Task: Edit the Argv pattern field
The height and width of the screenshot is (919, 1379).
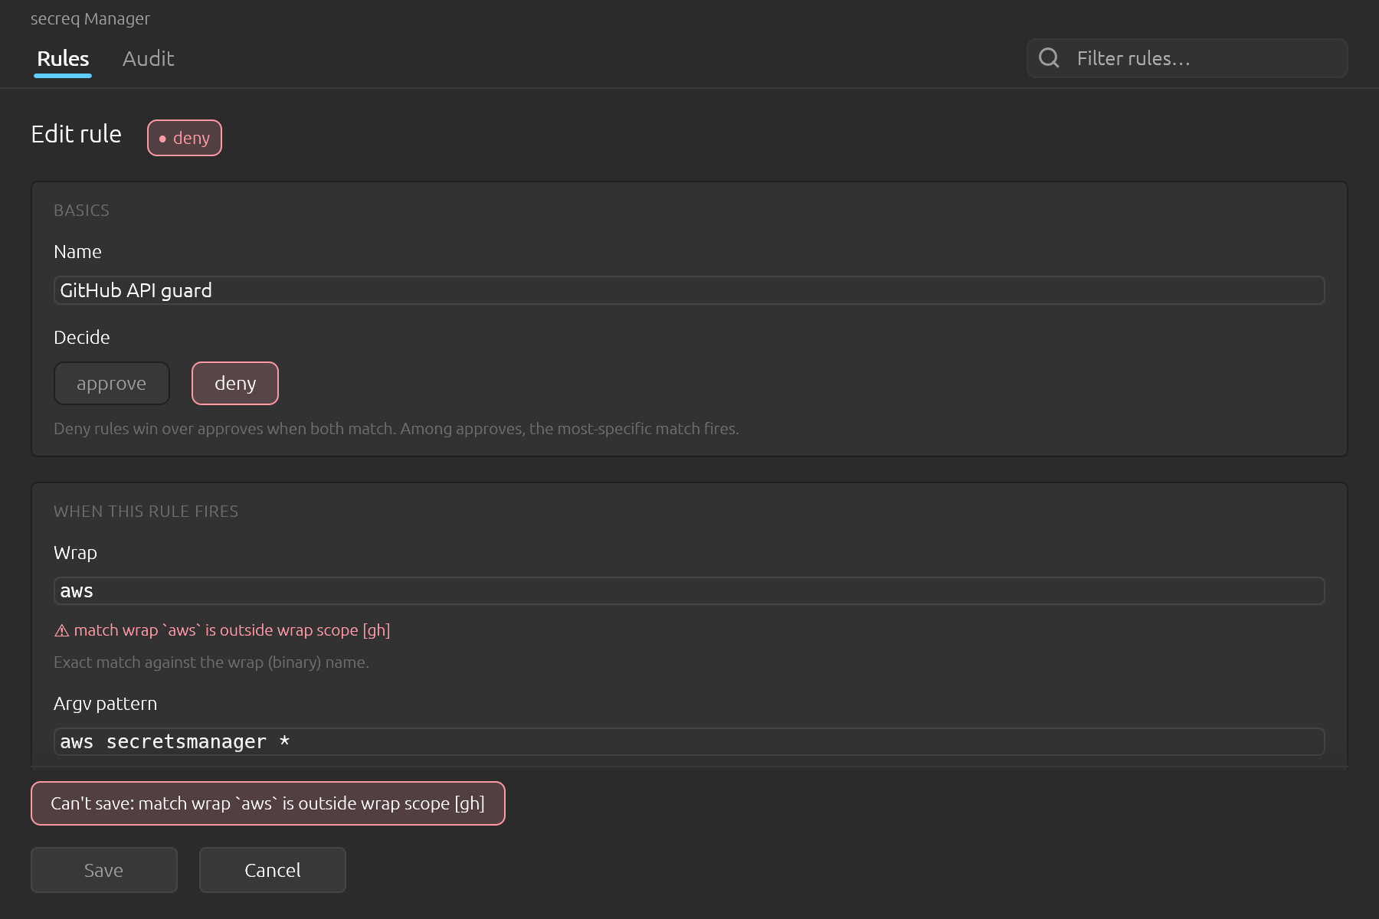Action: (689, 742)
